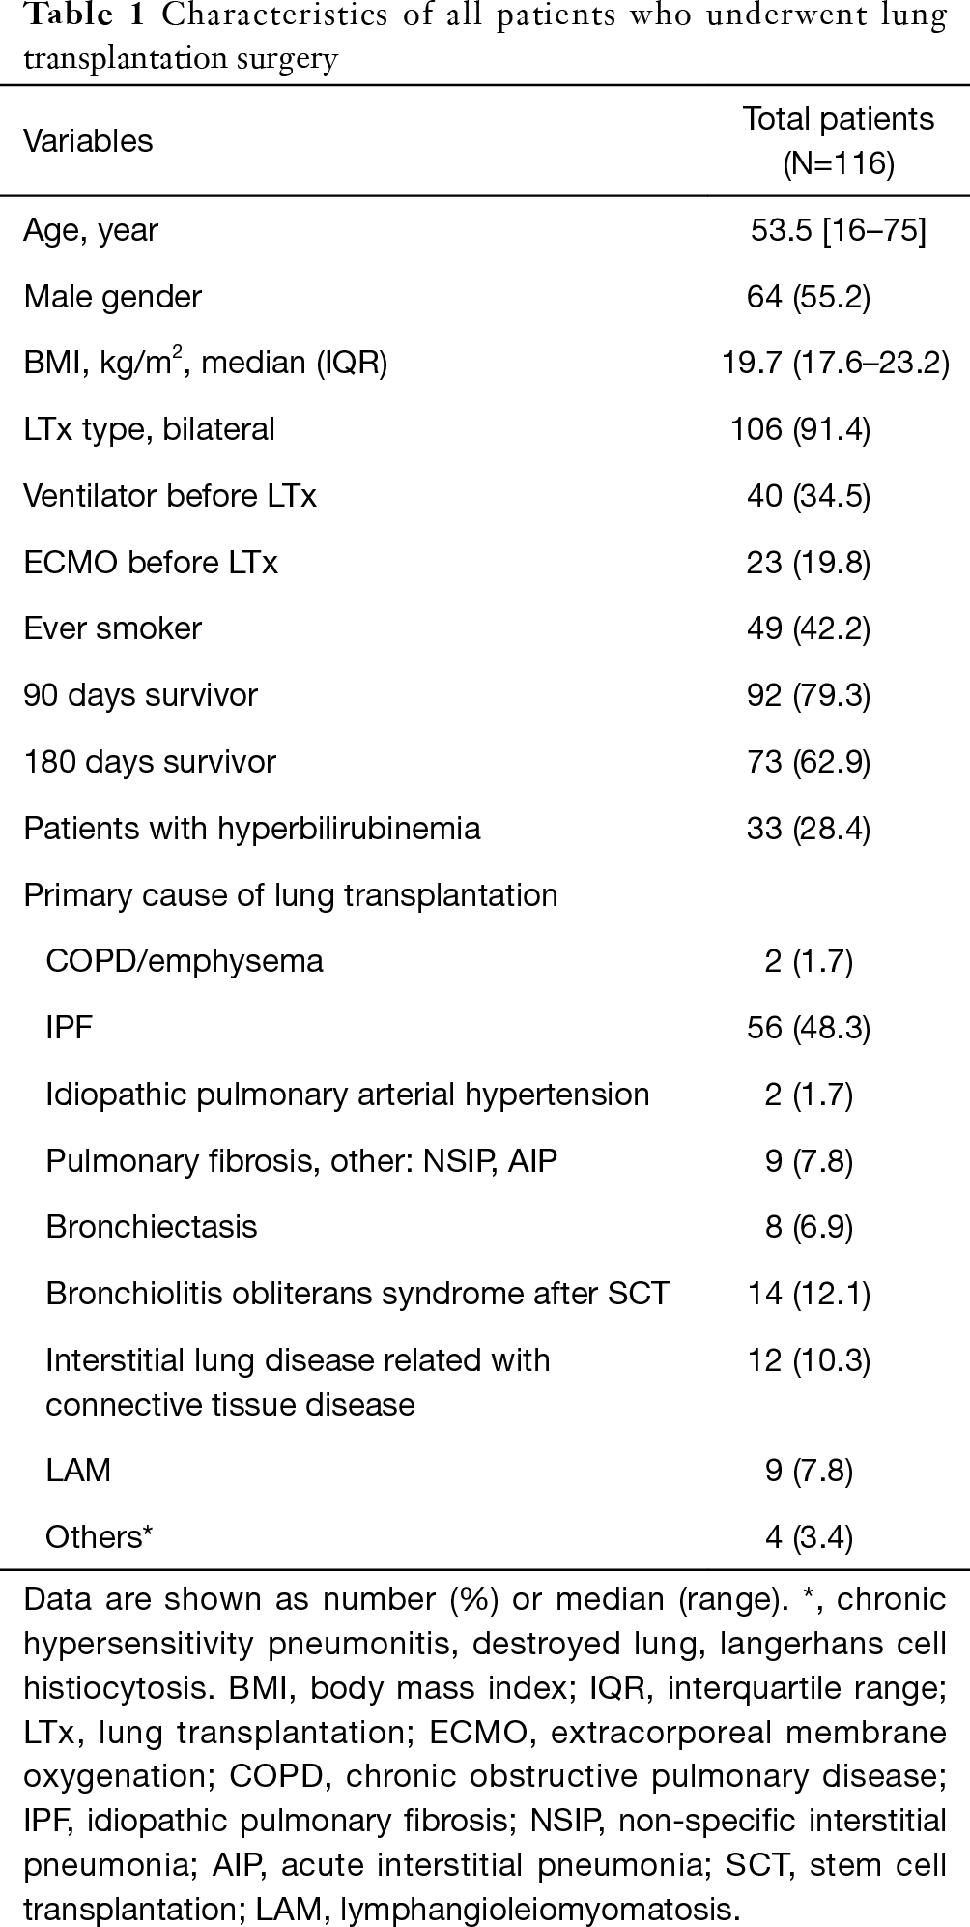Select the COPD/emphysema row label
Screen dimensions: 970x1927
pos(185,962)
